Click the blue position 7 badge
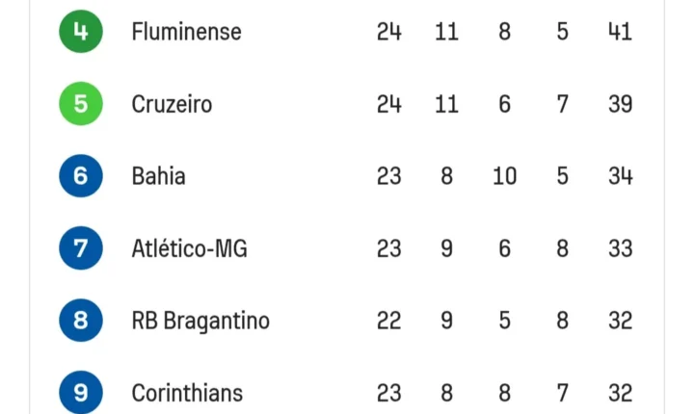The width and height of the screenshot is (694, 414). point(81,248)
